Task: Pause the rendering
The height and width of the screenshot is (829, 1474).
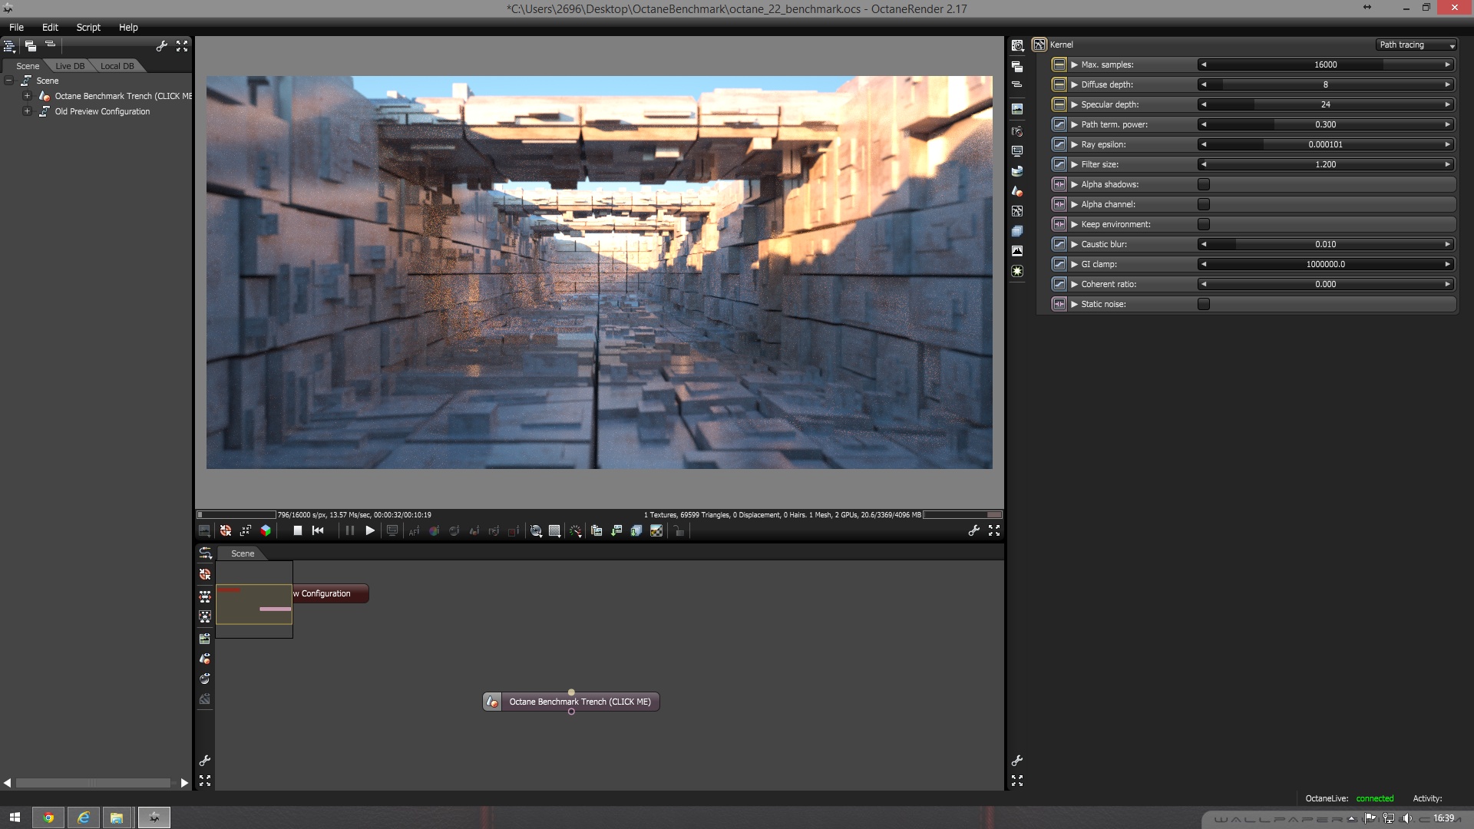Action: click(350, 530)
